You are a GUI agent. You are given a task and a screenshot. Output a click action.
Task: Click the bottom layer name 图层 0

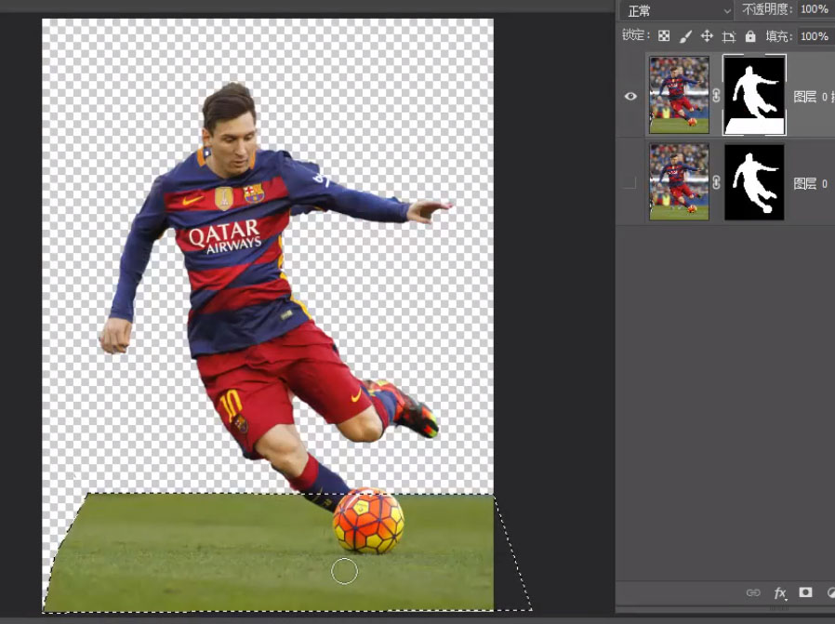811,184
